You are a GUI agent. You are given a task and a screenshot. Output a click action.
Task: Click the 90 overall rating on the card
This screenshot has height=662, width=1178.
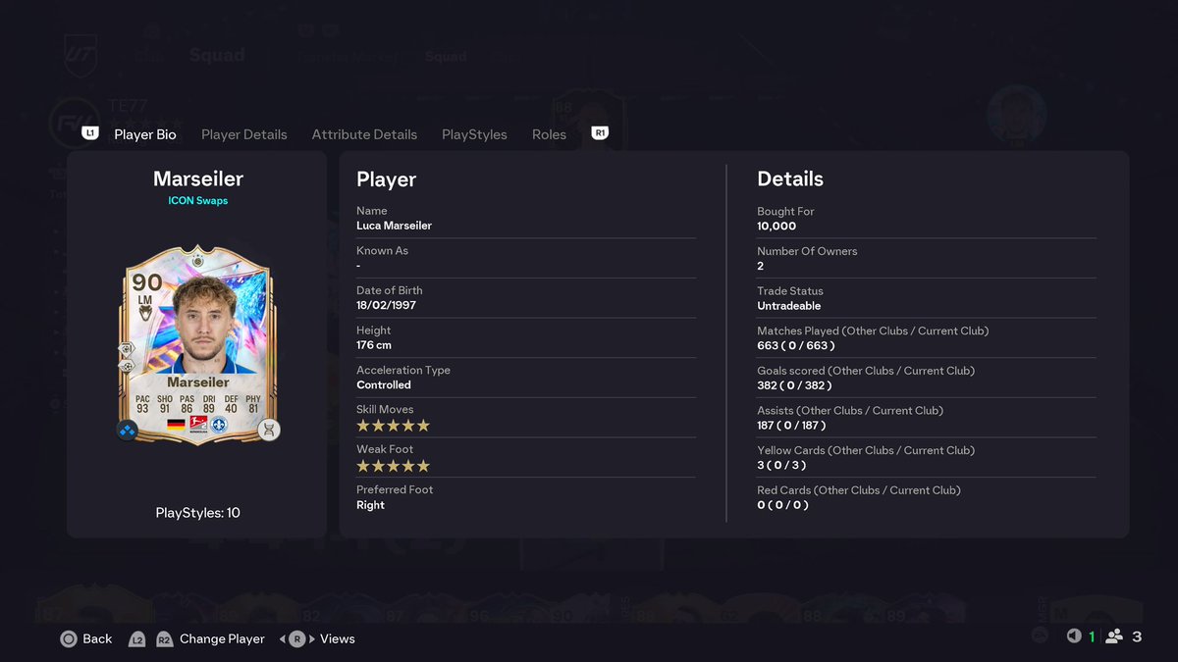pos(146,283)
